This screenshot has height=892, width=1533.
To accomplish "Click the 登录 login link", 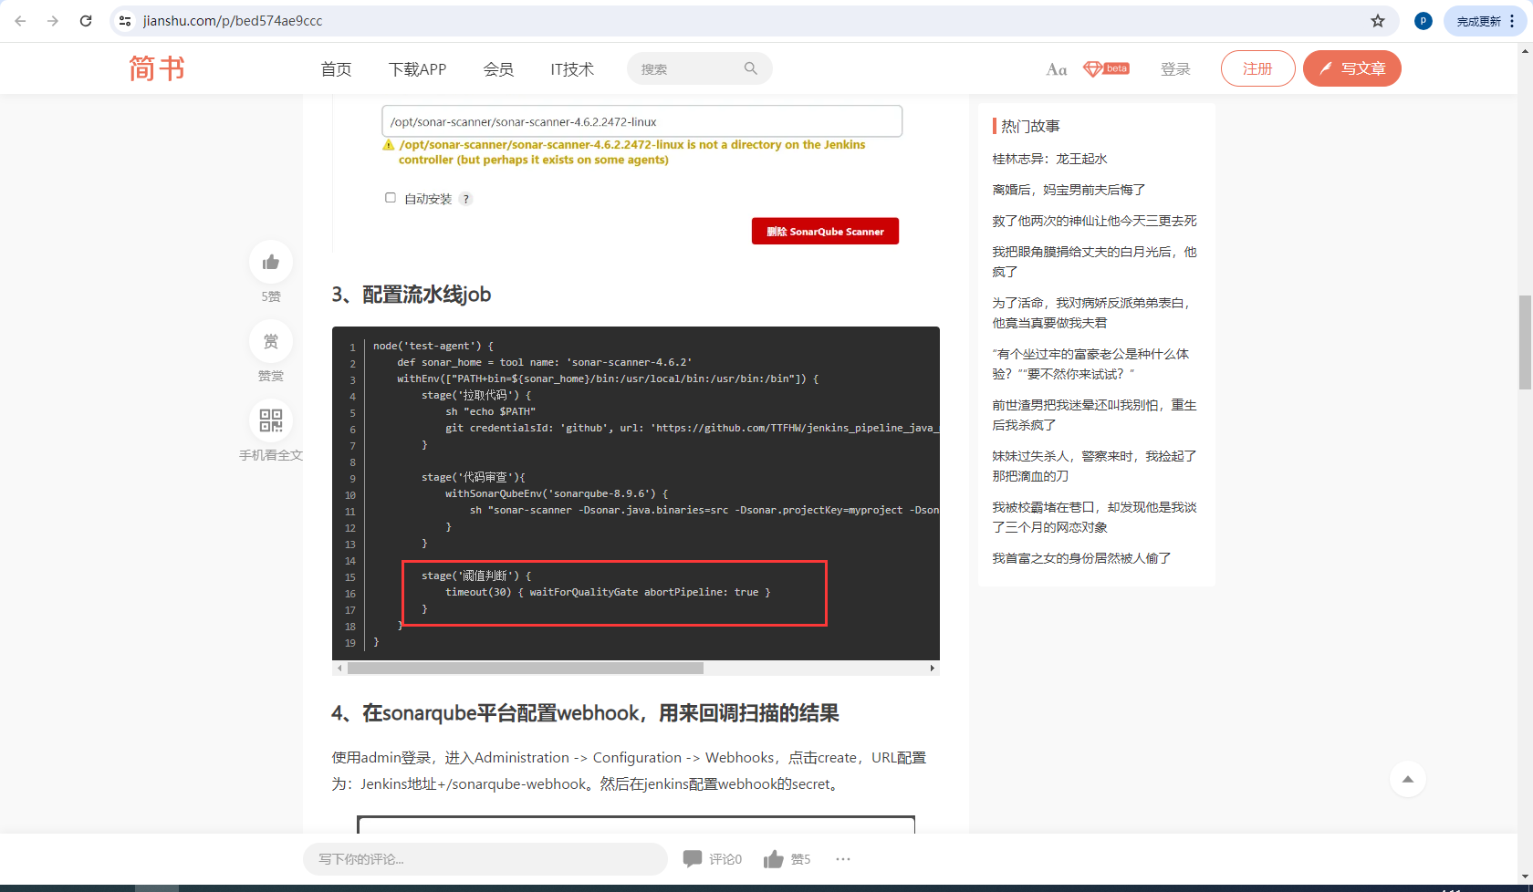I will tap(1175, 69).
